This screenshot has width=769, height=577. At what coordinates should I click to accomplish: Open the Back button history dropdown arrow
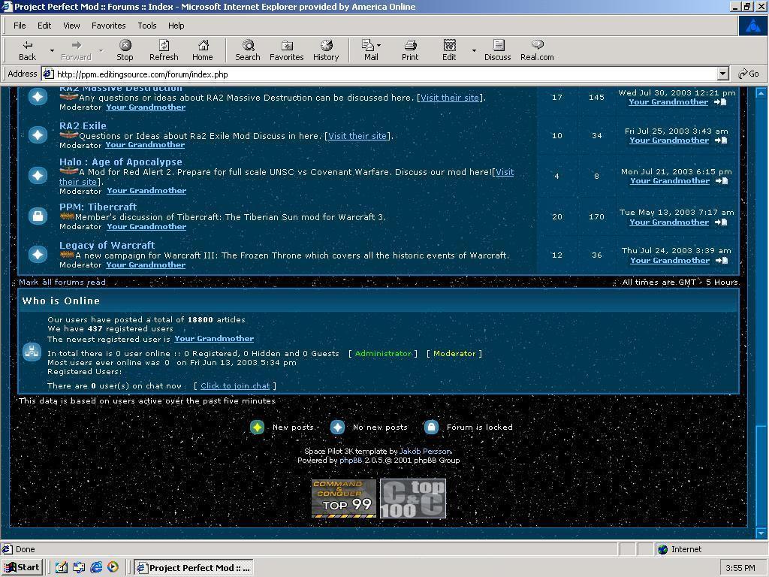[52, 50]
